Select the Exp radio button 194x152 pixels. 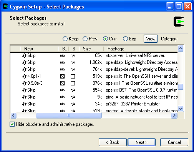click(125, 39)
